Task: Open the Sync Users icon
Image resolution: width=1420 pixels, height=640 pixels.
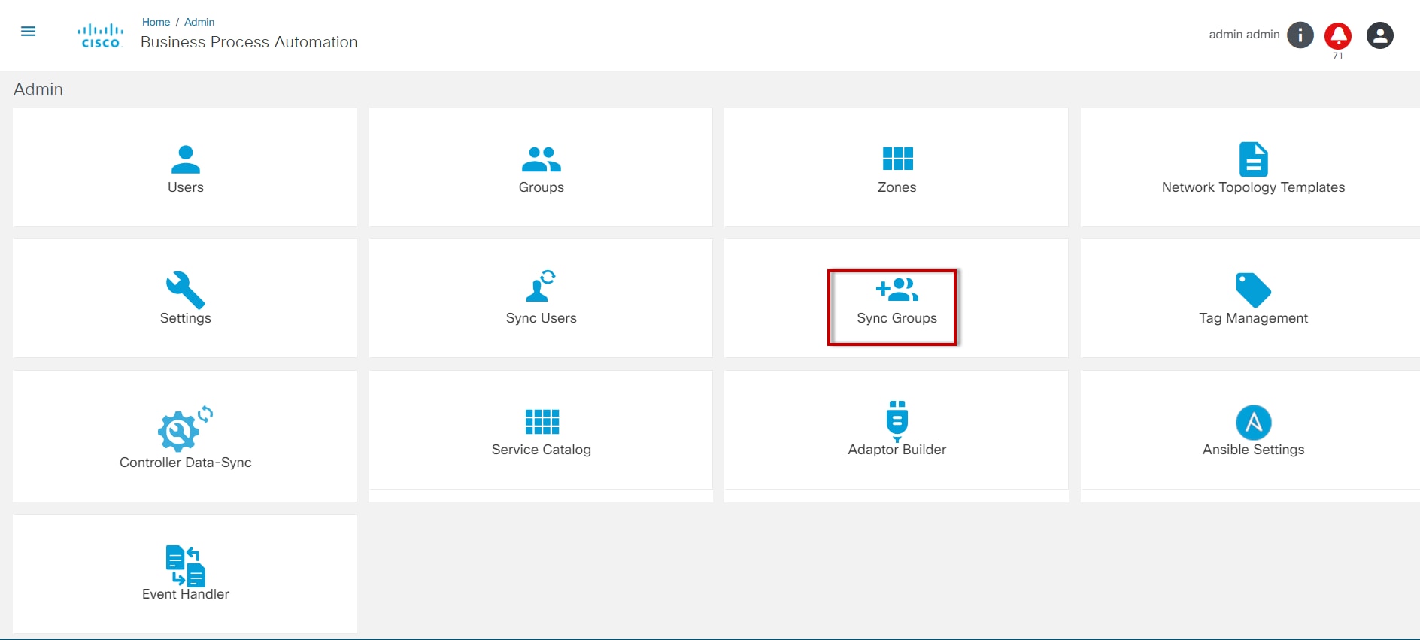Action: tap(541, 286)
